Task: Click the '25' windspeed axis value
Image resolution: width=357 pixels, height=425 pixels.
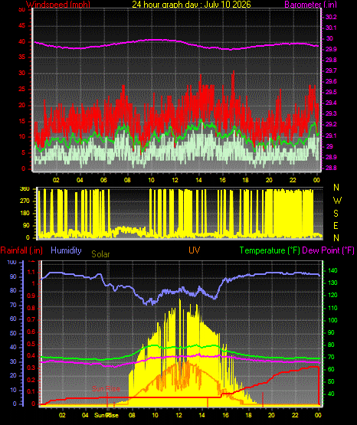Action: click(21, 90)
